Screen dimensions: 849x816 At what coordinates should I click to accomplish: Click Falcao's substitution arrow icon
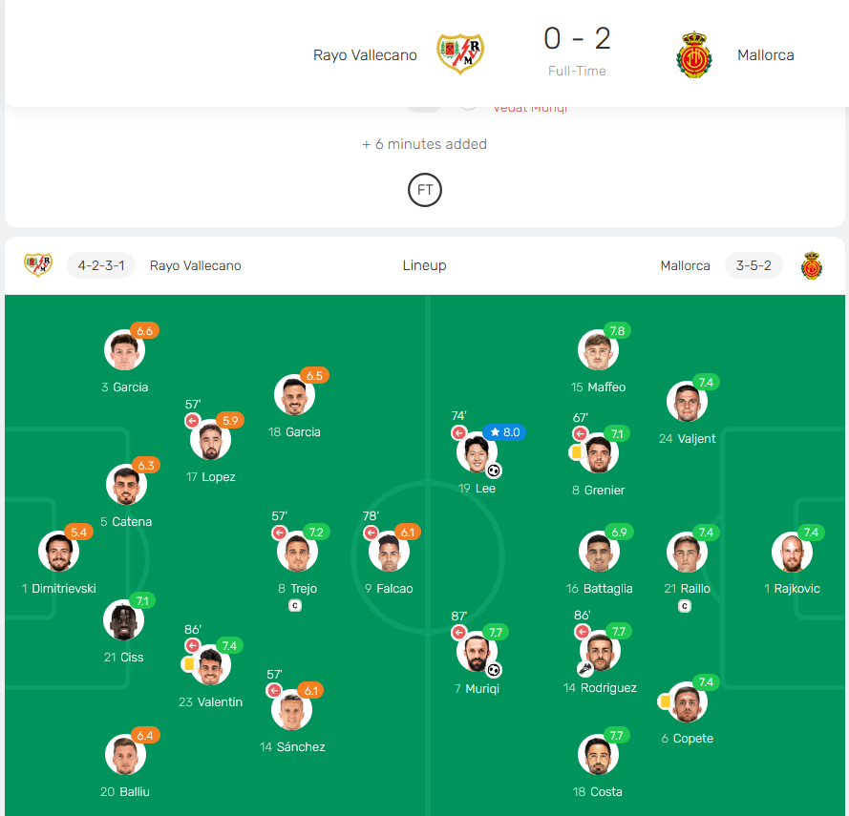pos(371,533)
